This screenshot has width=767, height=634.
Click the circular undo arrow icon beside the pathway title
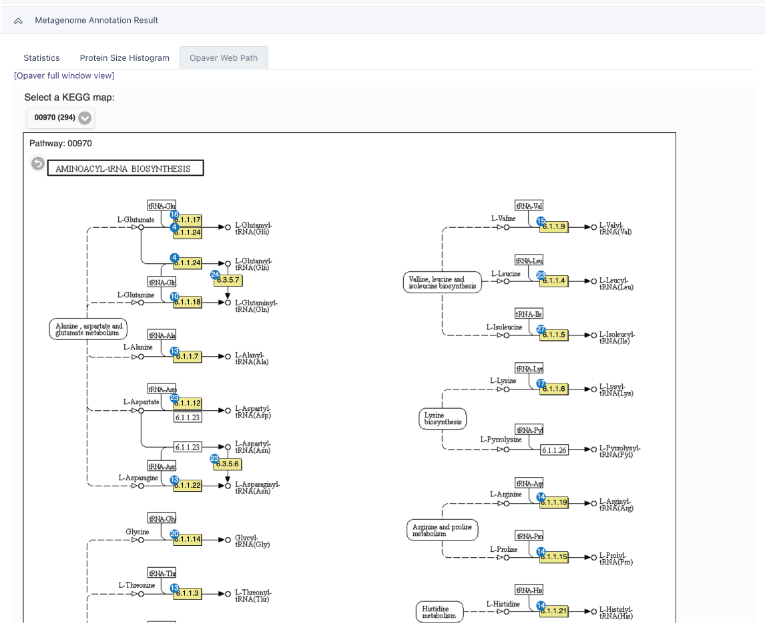37,163
